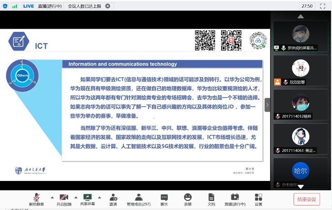Viewport: 332px width, 210px height.
Task: Open the 表情 emoji reactions
Action: [x=188, y=198]
